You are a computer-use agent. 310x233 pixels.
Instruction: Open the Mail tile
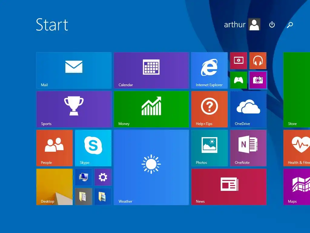(x=74, y=70)
